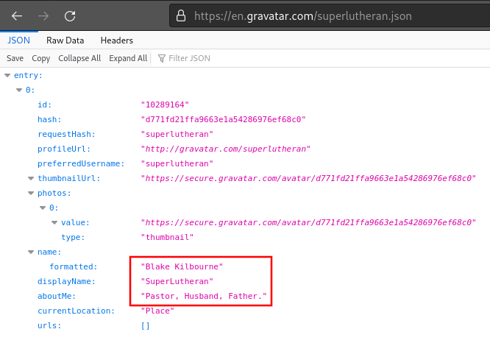Click into the Filter JSON field
Image resolution: width=490 pixels, height=343 pixels.
point(189,58)
